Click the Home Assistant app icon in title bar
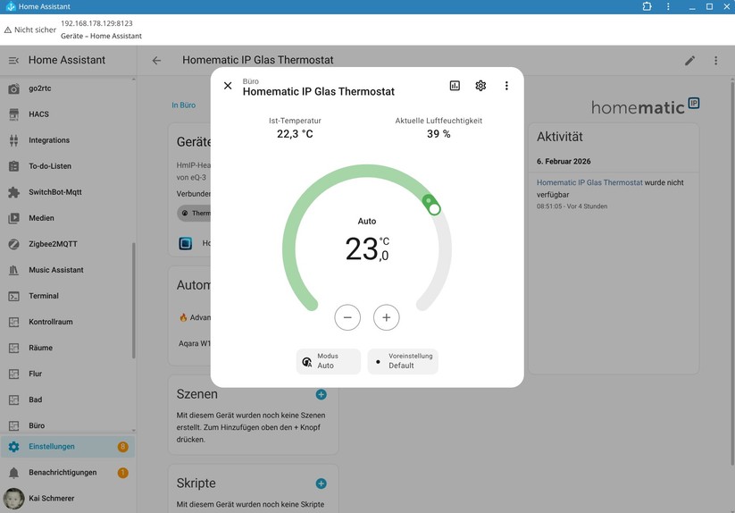The width and height of the screenshot is (735, 513). [x=11, y=6]
